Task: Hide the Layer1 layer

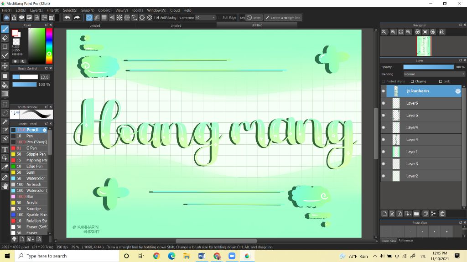Action: (x=383, y=152)
